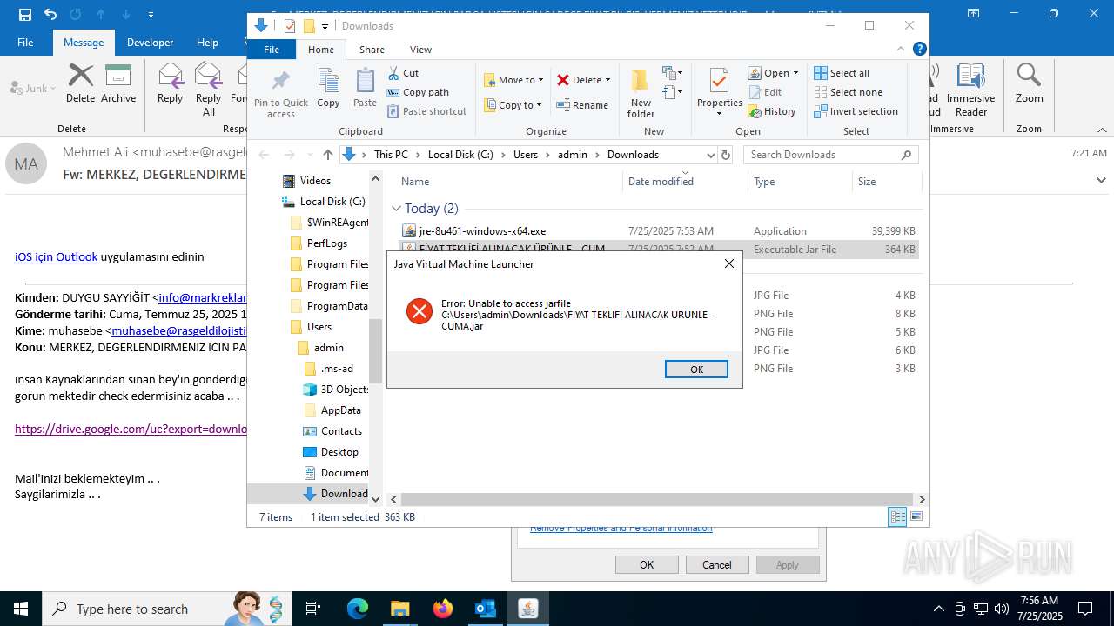This screenshot has height=626, width=1114.
Task: Open Microsoft Edge from the taskbar
Action: tap(358, 609)
